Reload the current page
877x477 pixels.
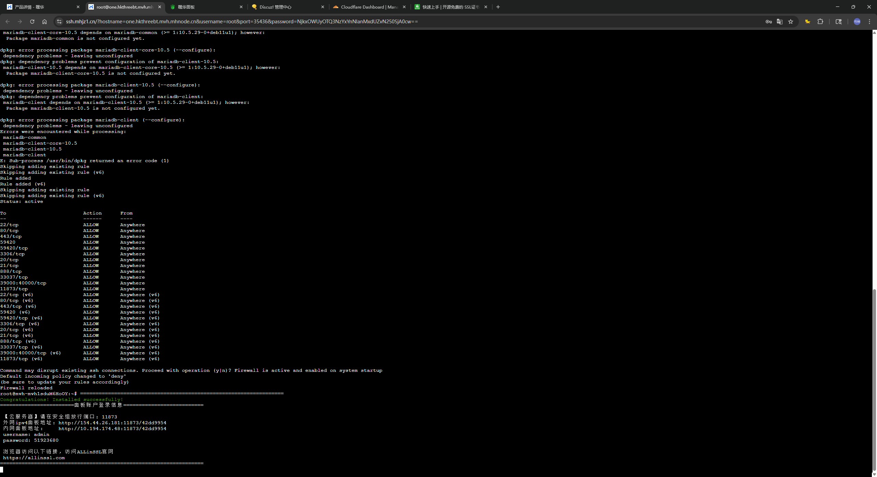32,22
